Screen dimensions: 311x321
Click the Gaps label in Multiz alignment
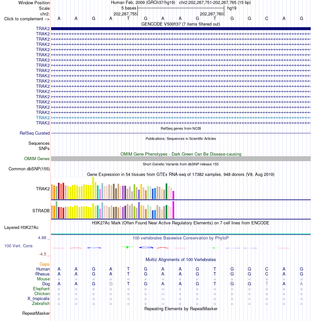click(x=45, y=264)
